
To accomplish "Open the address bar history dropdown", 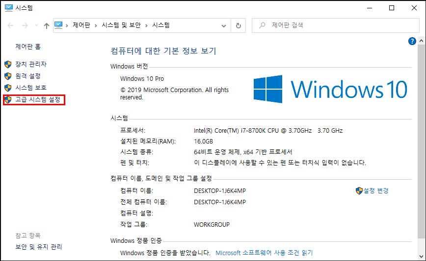I will click(x=224, y=26).
